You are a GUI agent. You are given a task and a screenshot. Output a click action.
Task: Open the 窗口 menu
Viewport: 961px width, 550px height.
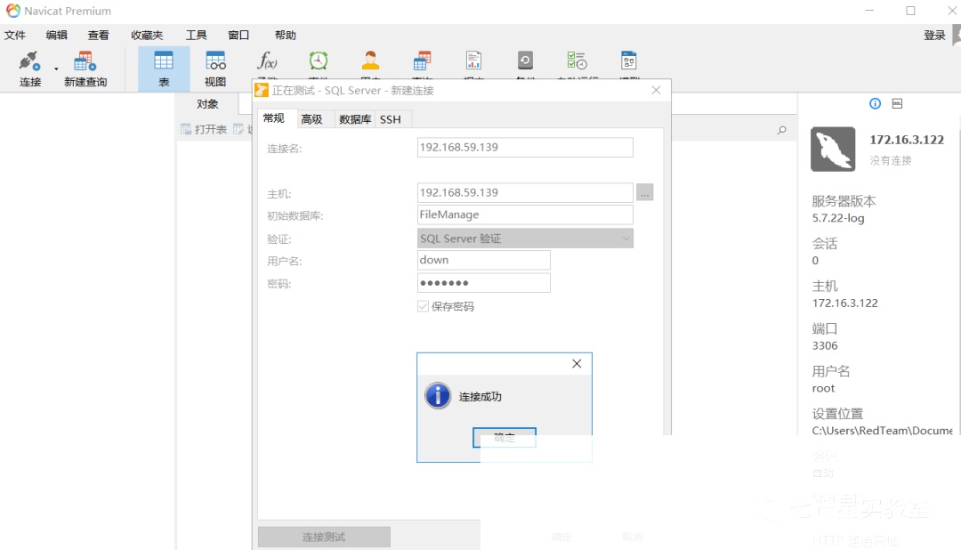(238, 35)
